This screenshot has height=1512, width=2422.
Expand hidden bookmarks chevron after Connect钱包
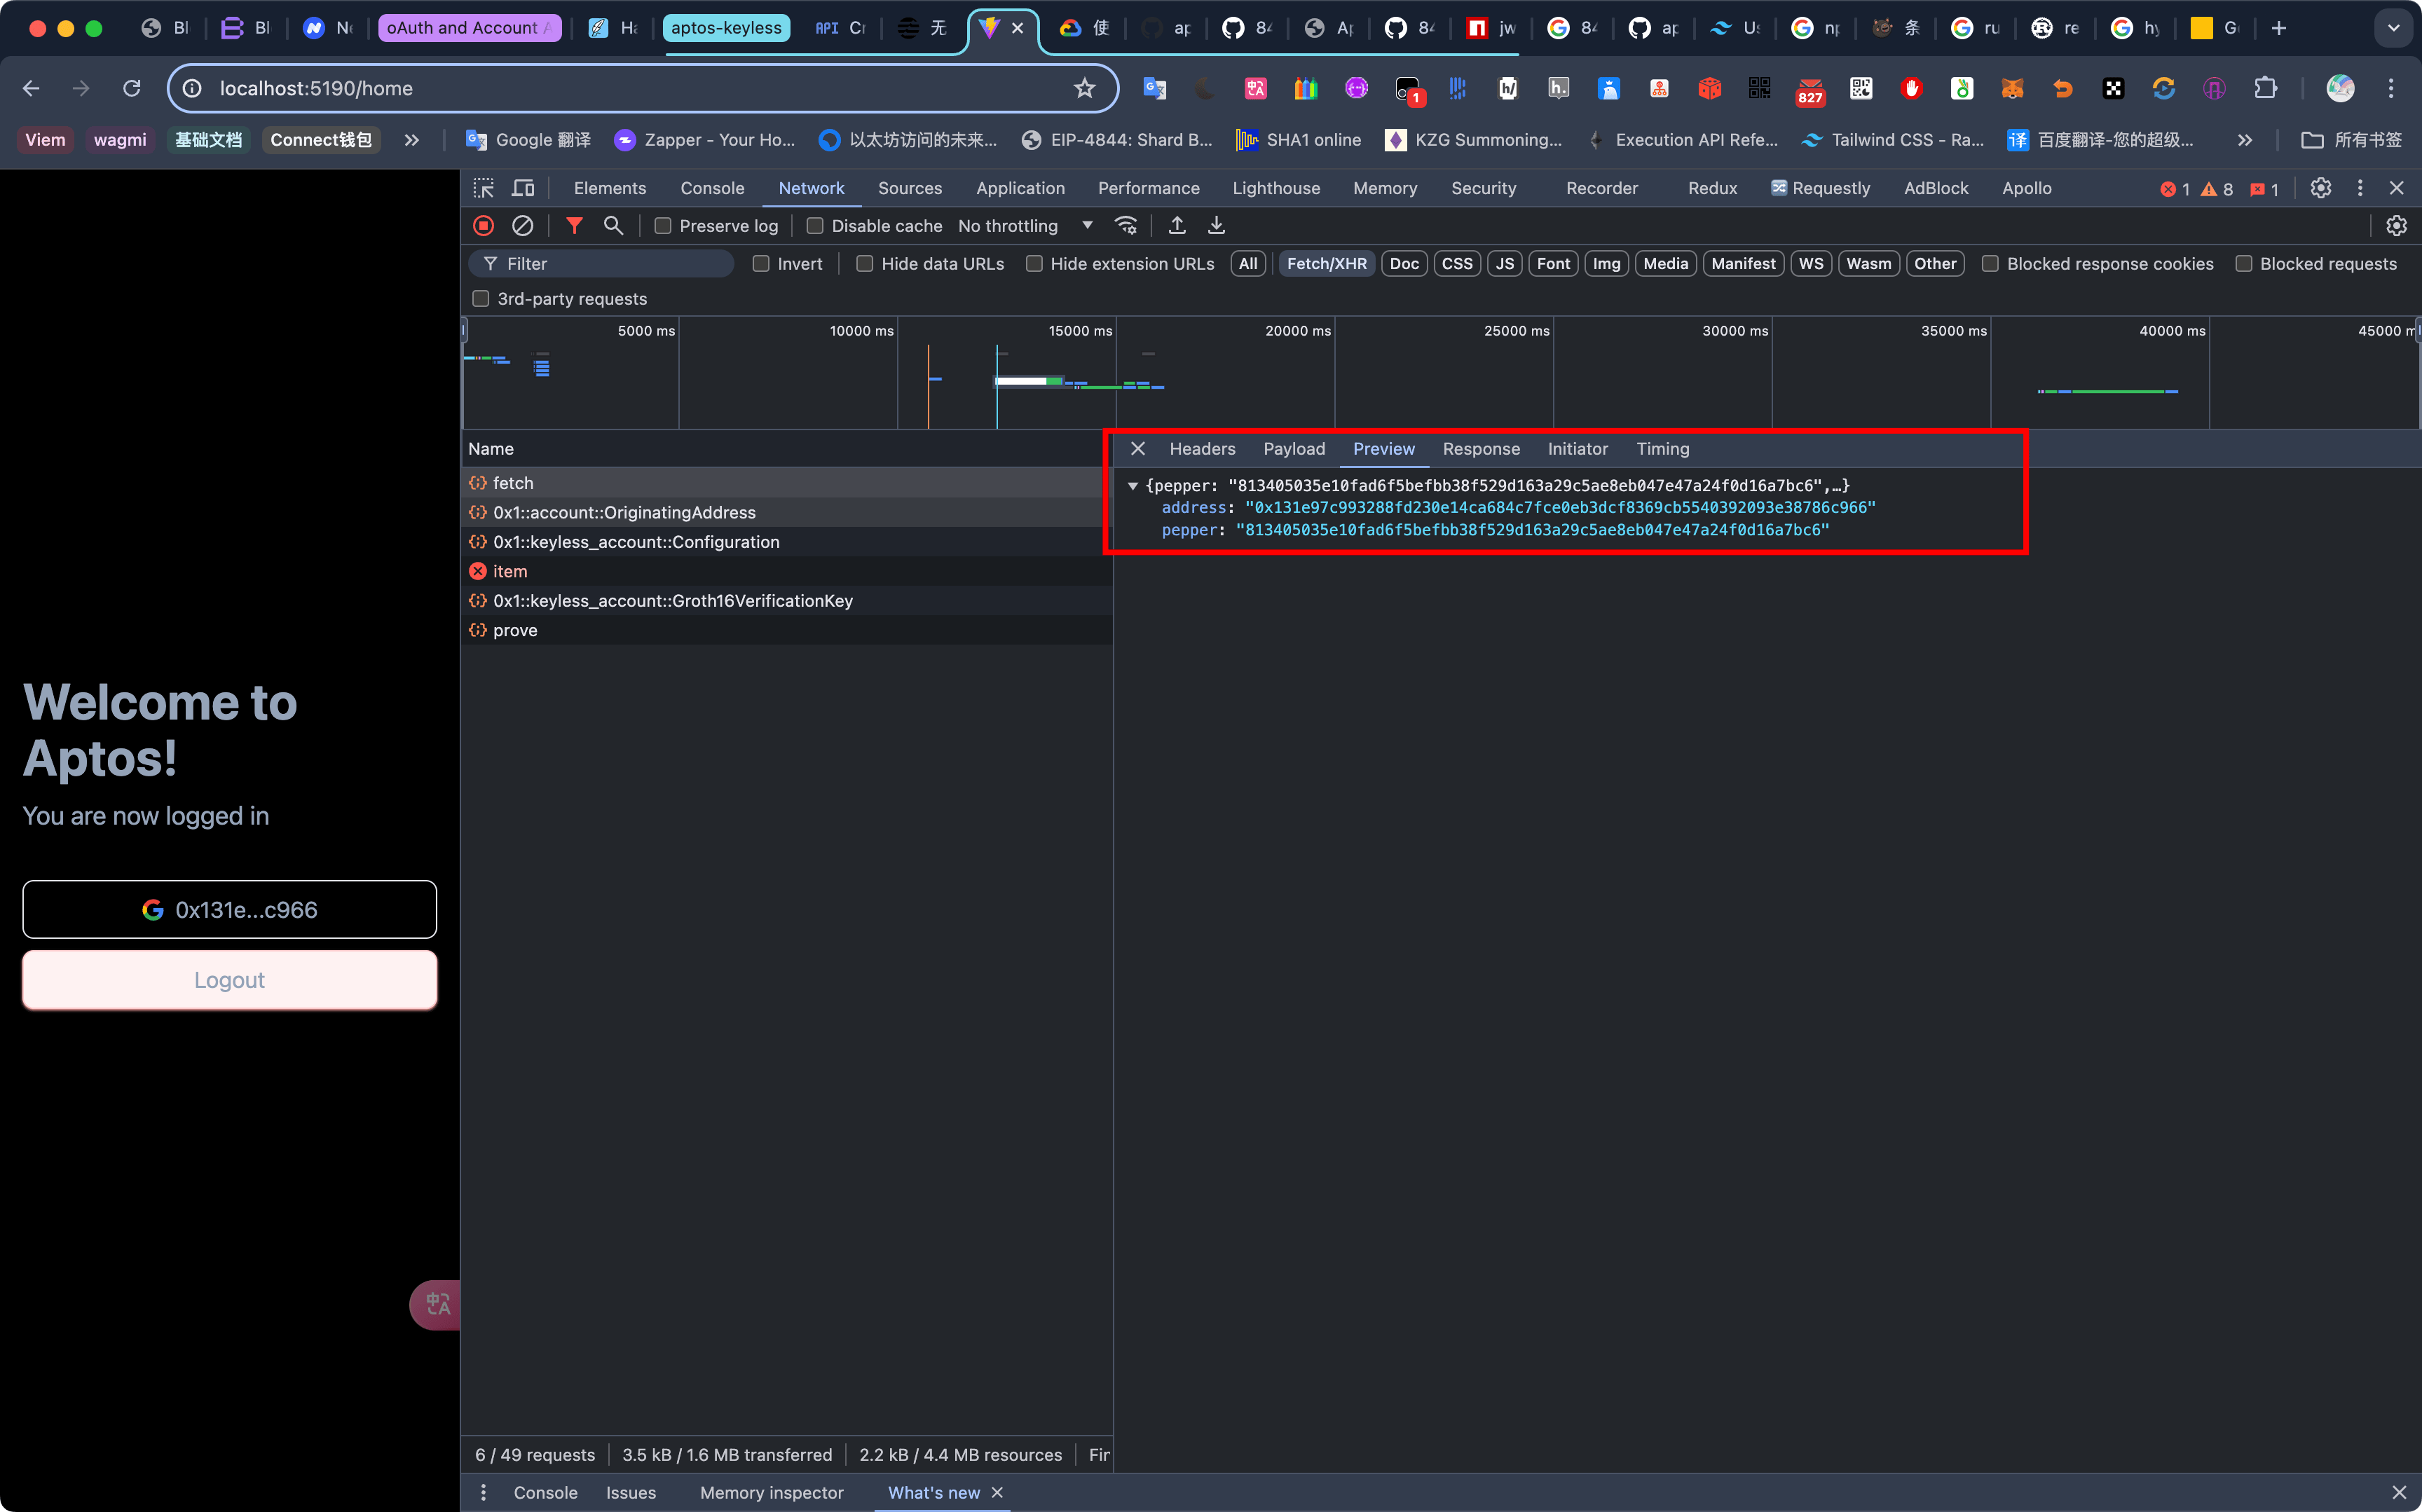click(x=411, y=140)
